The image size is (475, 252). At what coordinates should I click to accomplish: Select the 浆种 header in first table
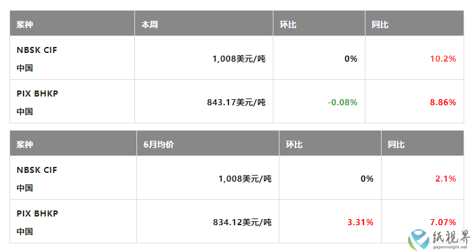25,24
